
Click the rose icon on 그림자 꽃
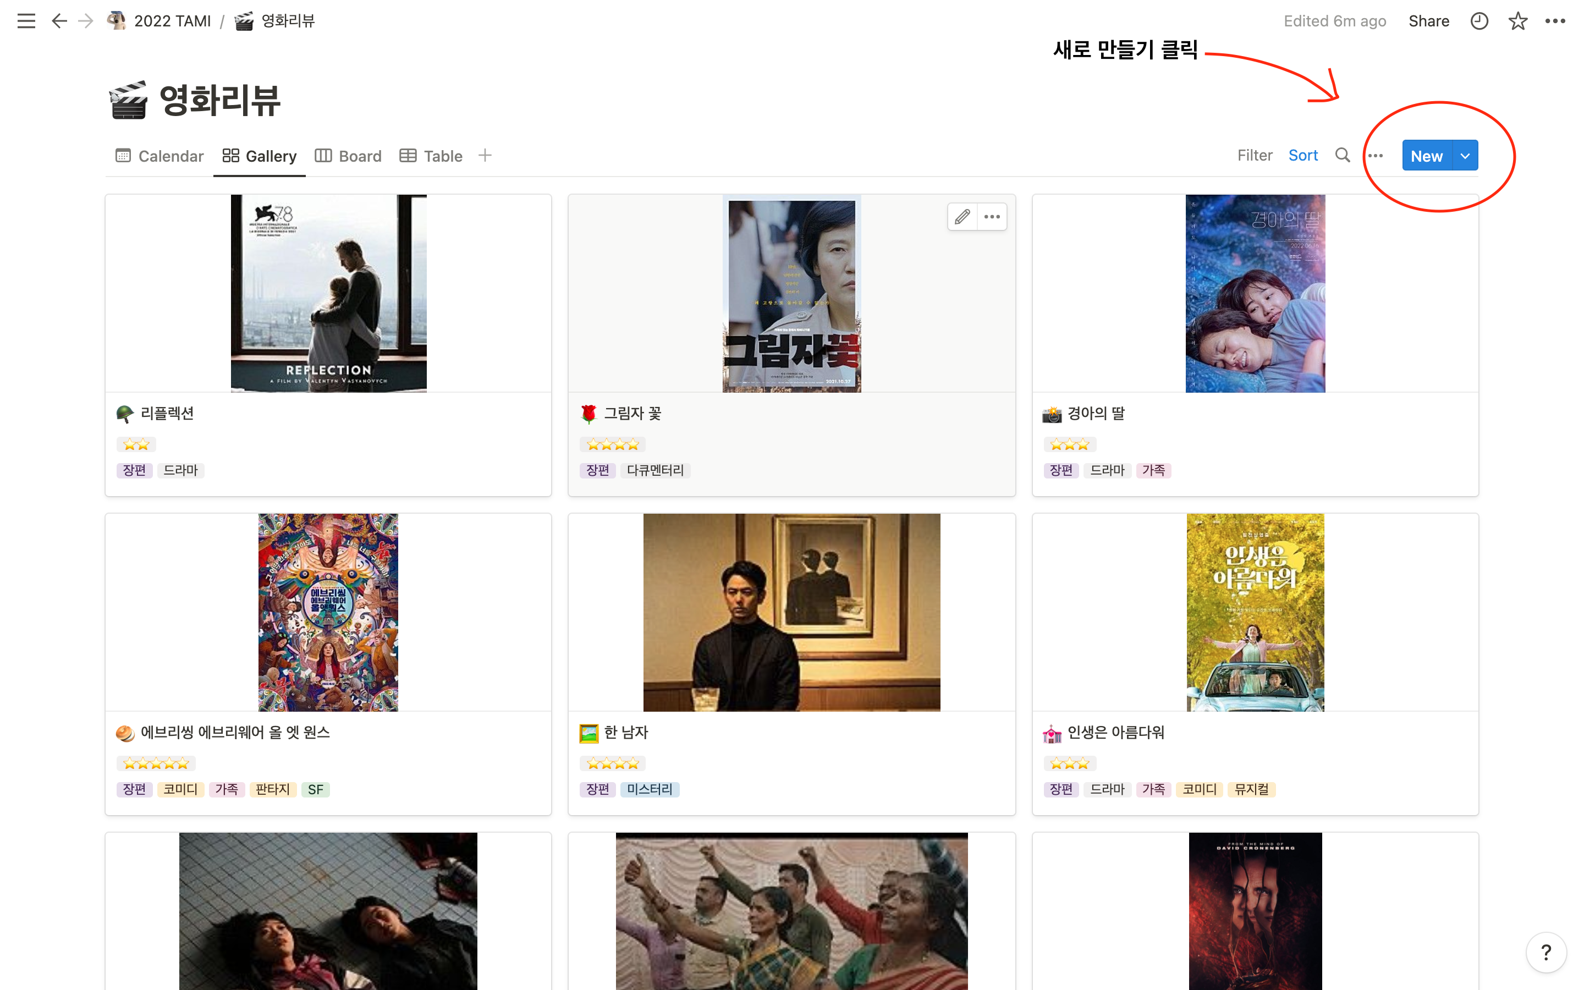click(588, 414)
